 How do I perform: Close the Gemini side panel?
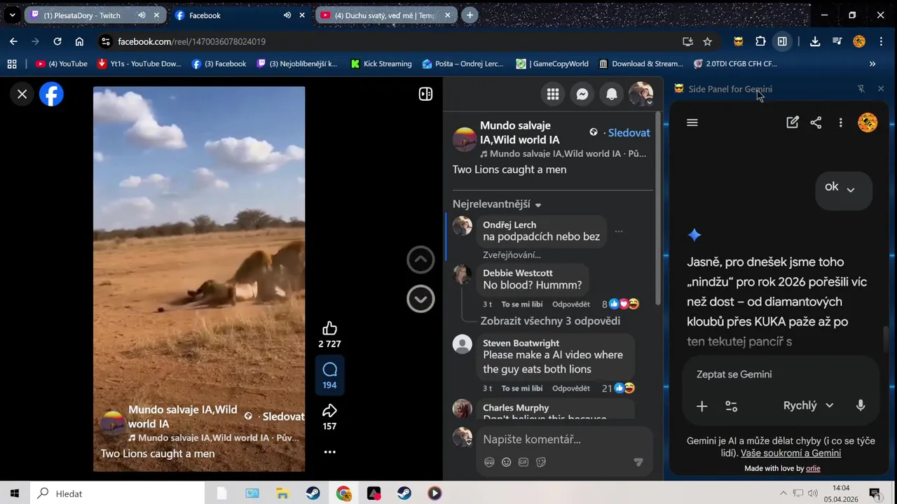click(x=881, y=89)
